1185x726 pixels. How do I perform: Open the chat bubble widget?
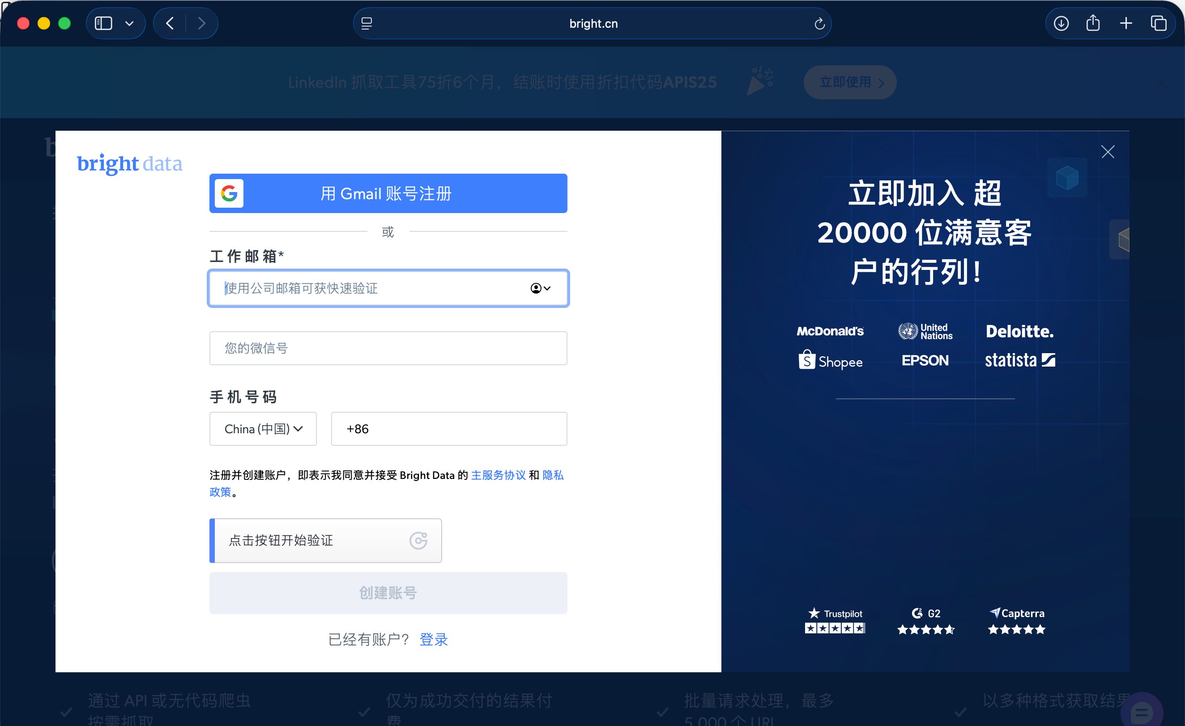pos(1141,712)
